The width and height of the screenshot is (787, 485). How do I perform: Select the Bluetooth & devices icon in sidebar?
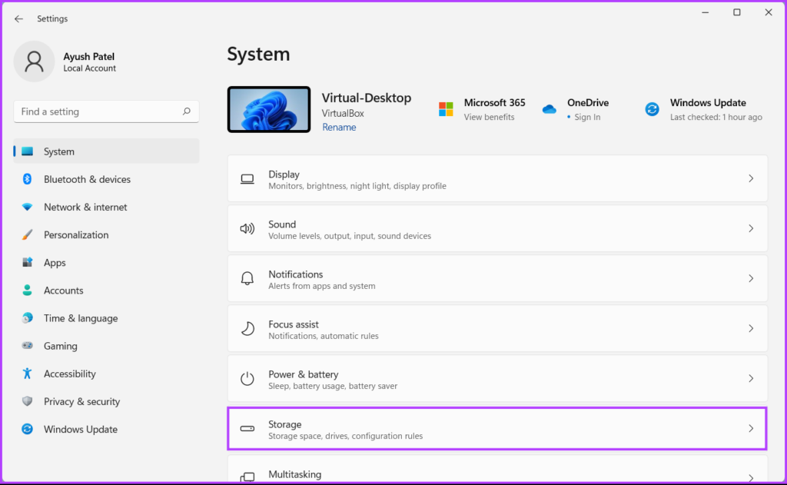tap(27, 179)
